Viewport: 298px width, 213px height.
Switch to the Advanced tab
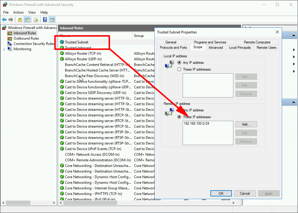pos(216,47)
